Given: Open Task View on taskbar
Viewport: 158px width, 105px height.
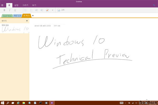Looking at the screenshot, I should 13,103.
